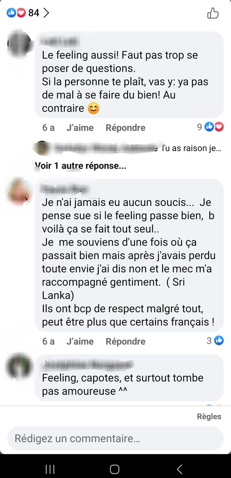
Task: Tap the thumbs-up like icon at top right
Action: [x=213, y=14]
